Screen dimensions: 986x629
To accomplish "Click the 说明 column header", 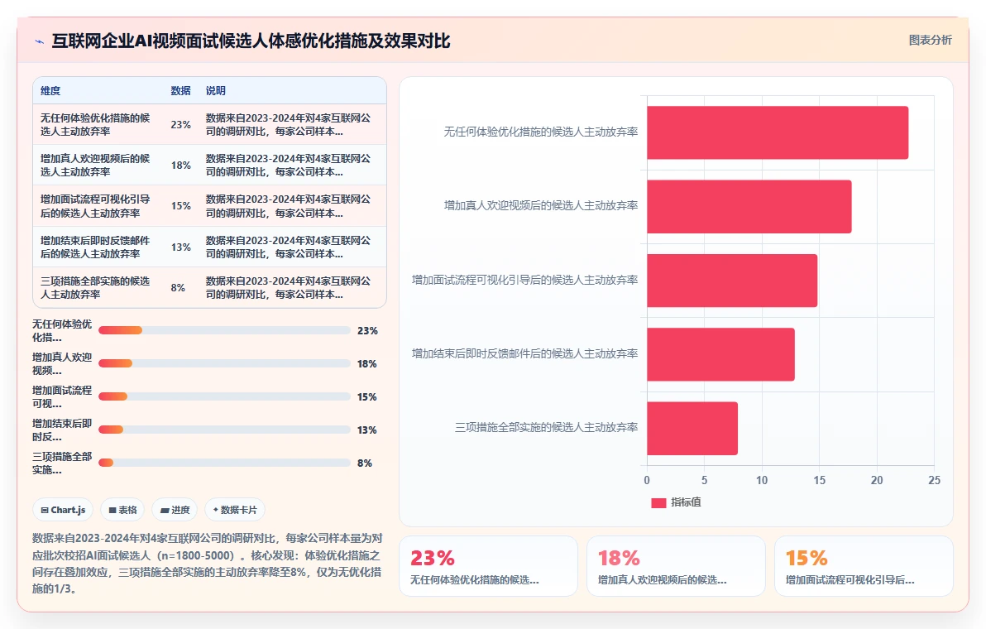I will pyautogui.click(x=216, y=90).
